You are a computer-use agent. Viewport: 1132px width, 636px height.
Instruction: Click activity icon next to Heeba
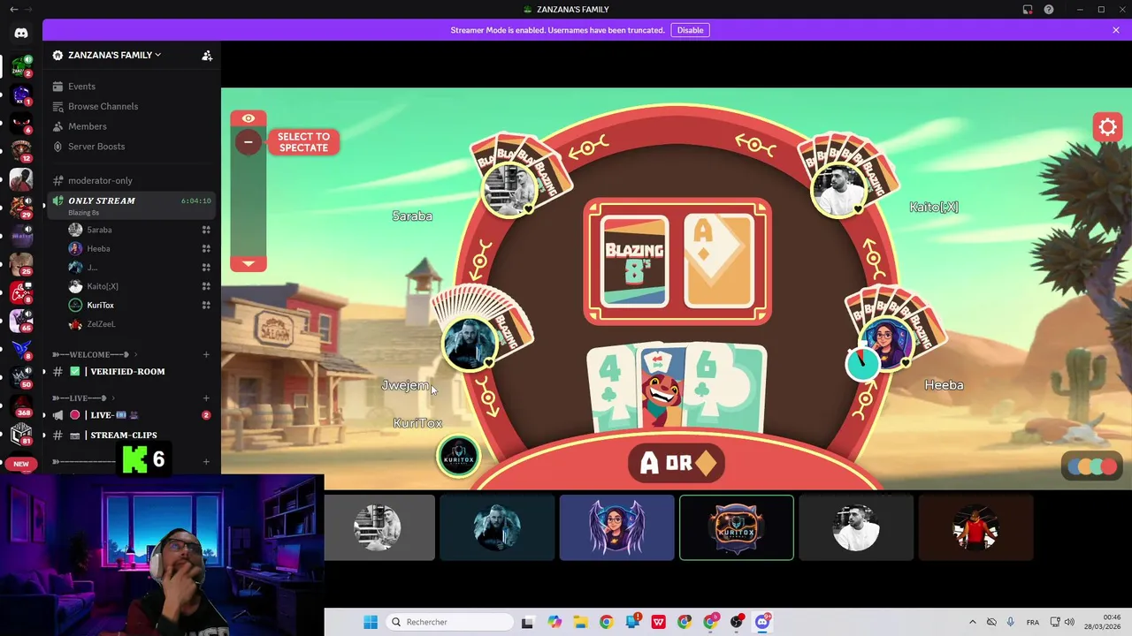[x=206, y=248]
